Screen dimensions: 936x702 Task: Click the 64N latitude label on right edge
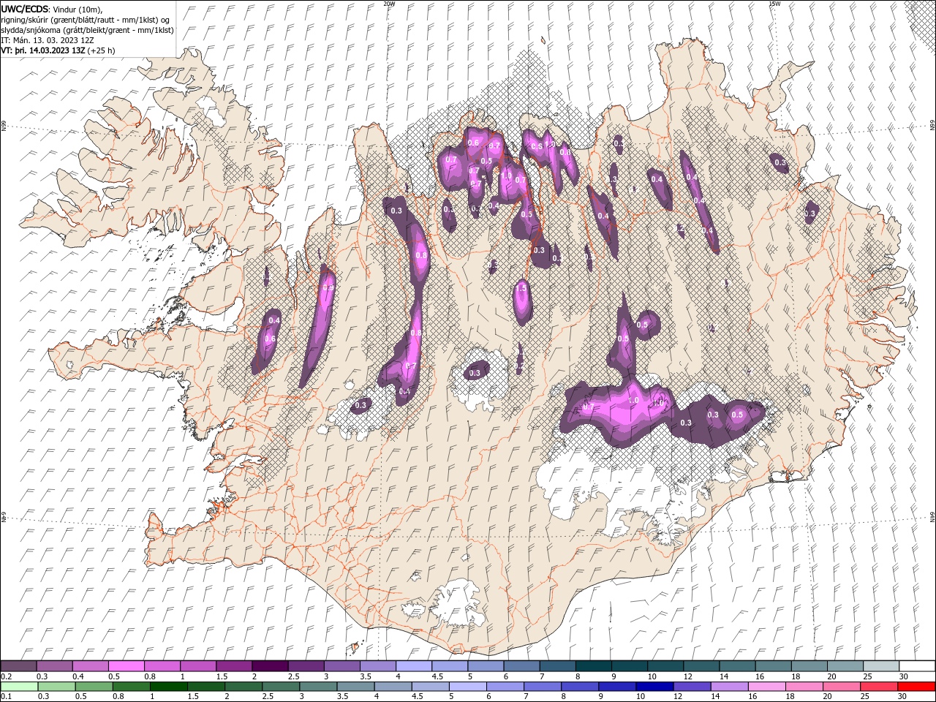(x=932, y=516)
